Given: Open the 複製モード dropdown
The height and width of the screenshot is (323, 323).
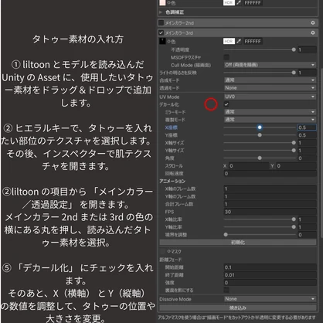Looking at the screenshot, I should tap(270, 120).
